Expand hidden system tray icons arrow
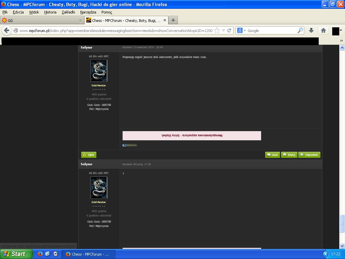 [325, 254]
